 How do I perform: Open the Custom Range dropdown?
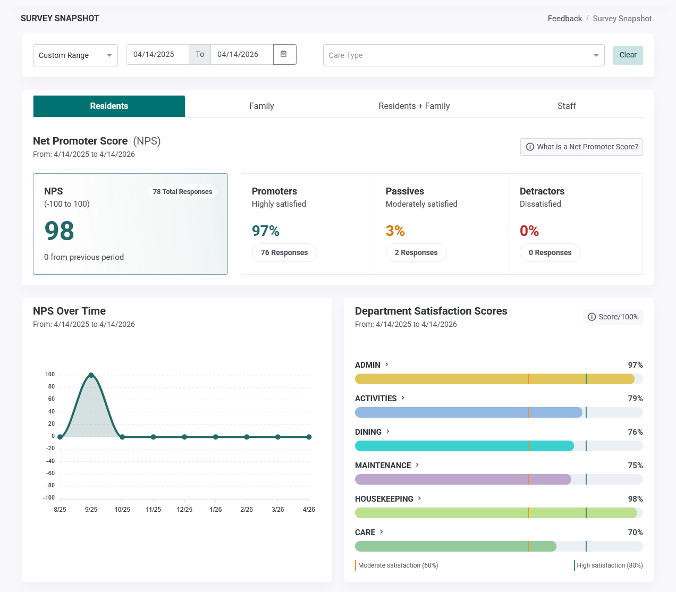(x=75, y=55)
